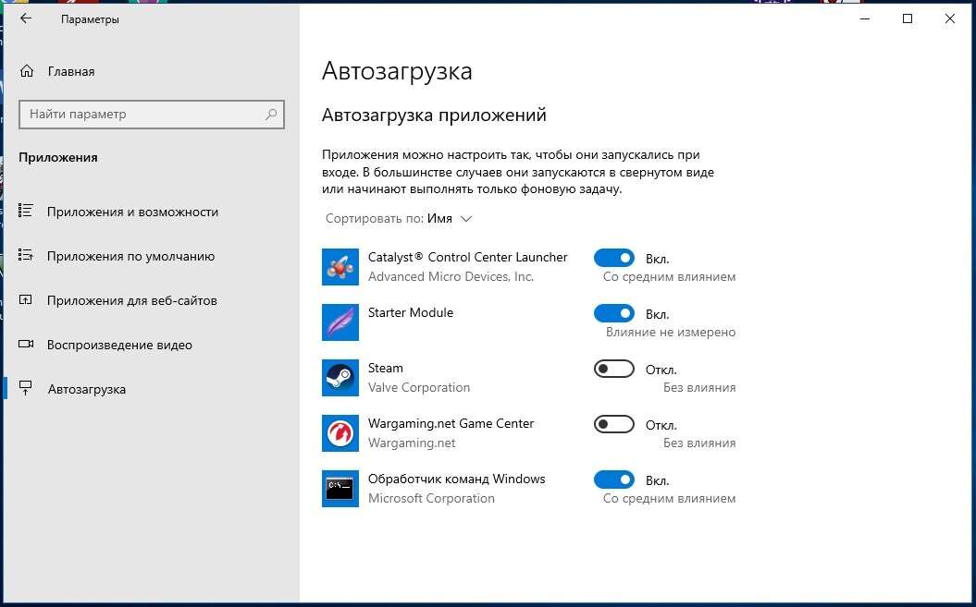Click the Автозагрузка приложений heading

click(x=434, y=115)
